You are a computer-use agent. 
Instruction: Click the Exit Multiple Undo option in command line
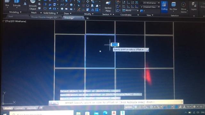point(132,102)
